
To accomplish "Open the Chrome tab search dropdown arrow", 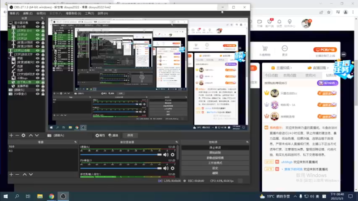I will point(320,4).
